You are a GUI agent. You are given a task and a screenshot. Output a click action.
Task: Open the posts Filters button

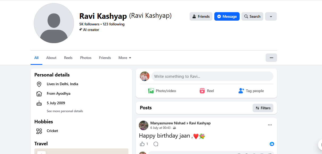[x=263, y=108]
